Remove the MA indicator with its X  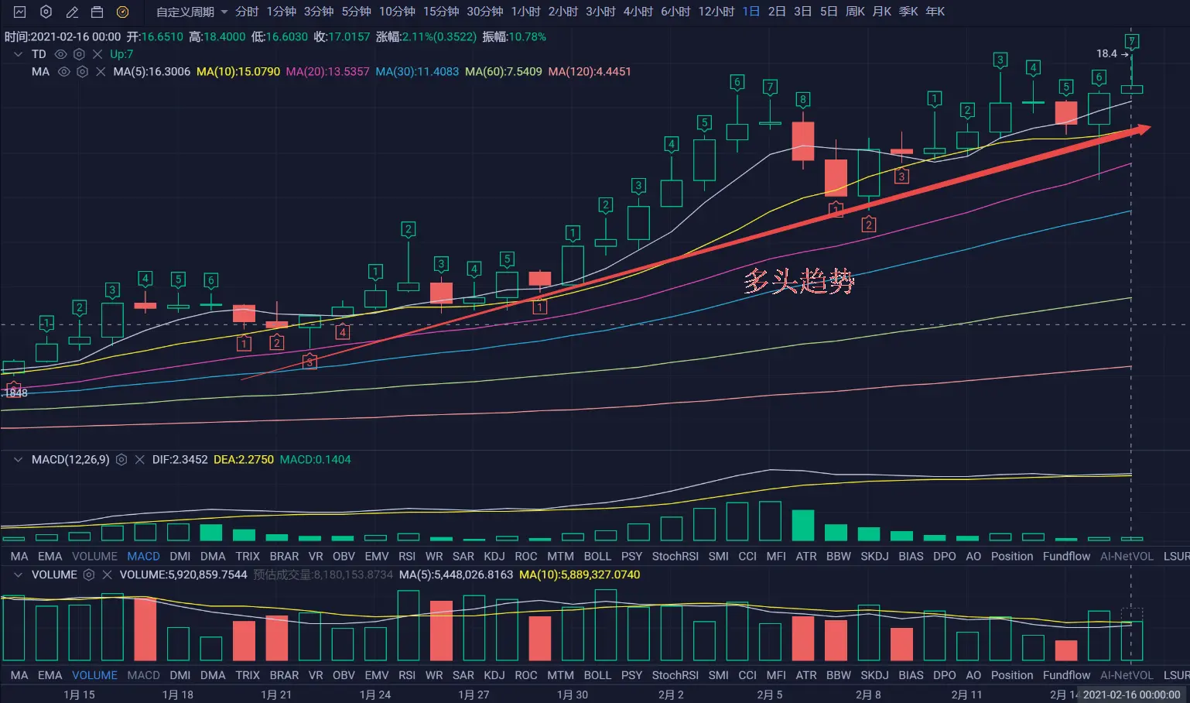(101, 71)
